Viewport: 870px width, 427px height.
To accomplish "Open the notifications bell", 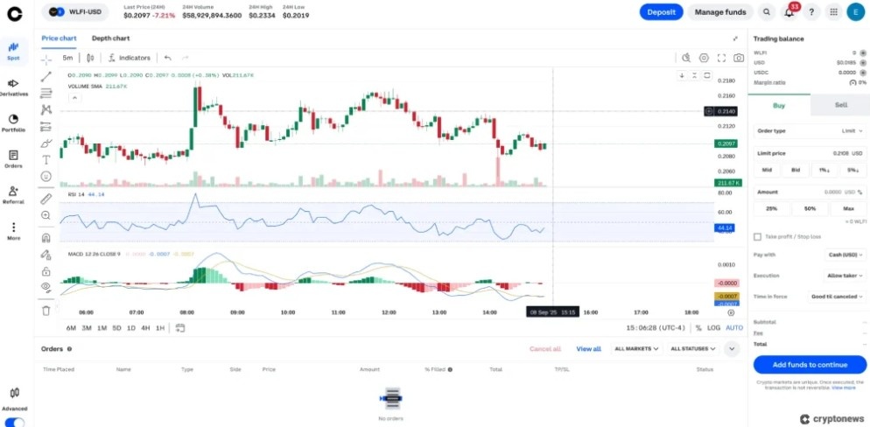I will (x=789, y=12).
